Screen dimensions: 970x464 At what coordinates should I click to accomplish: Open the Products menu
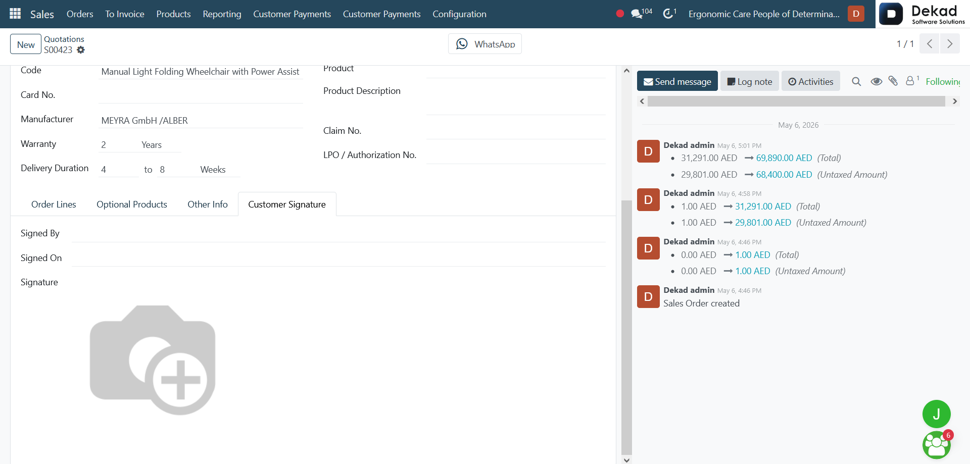(x=173, y=14)
